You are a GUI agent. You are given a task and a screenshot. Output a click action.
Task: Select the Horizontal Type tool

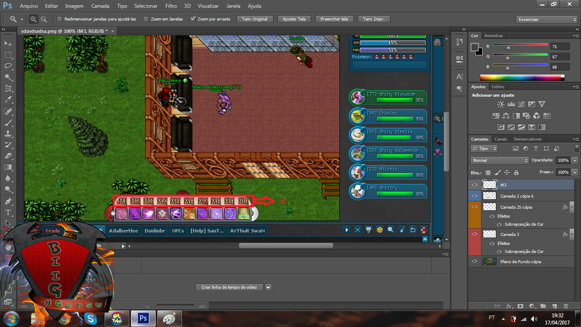(8, 212)
